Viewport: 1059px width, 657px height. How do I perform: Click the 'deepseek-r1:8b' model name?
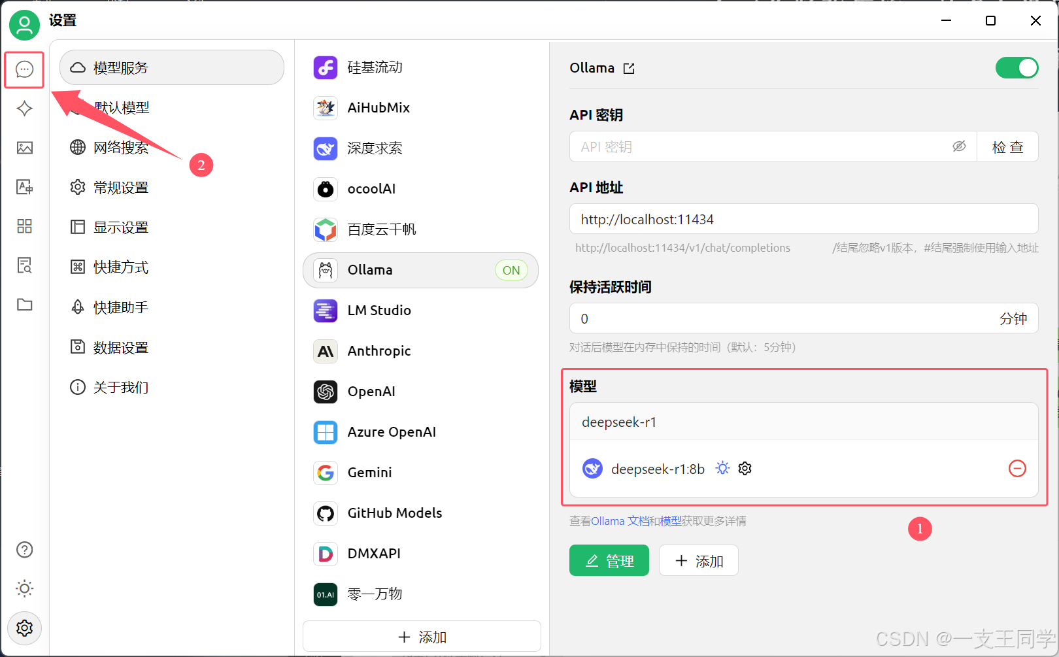tap(658, 469)
